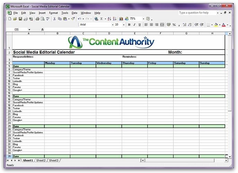
Task: Toggle Underline formatting
Action: (140, 25)
